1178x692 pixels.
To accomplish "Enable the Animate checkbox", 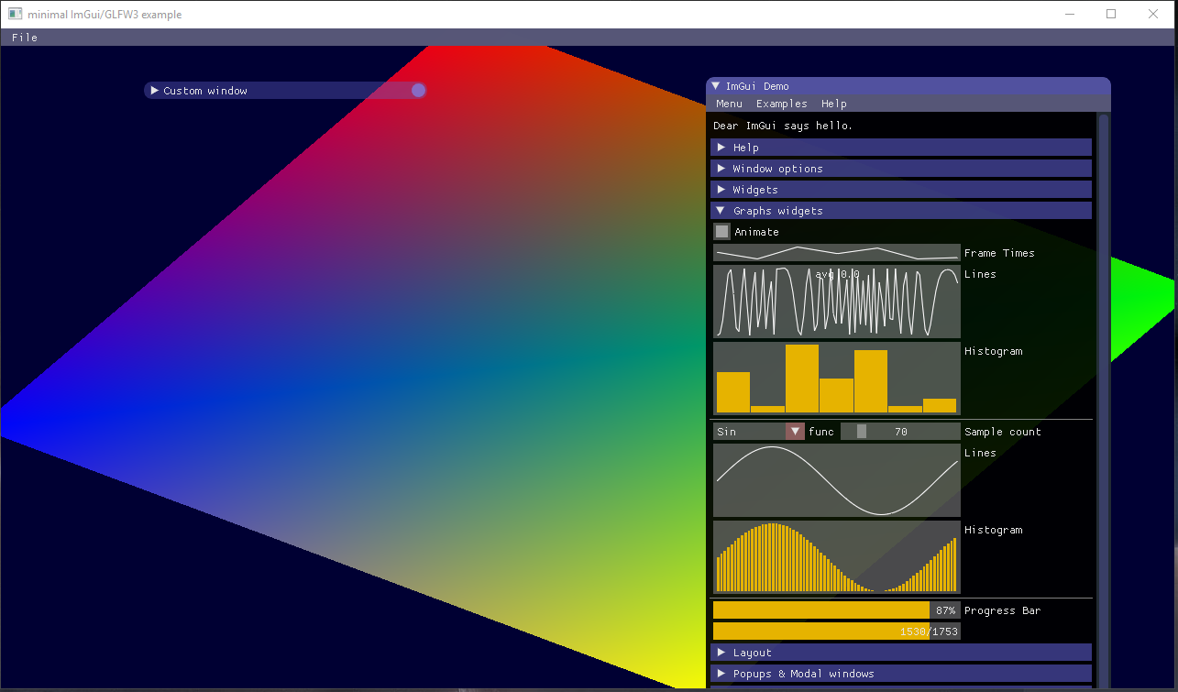I will (x=721, y=231).
